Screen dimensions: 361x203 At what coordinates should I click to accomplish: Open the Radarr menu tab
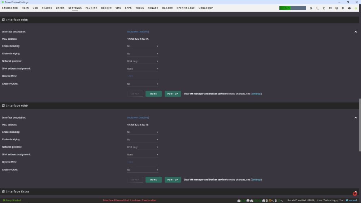168,8
